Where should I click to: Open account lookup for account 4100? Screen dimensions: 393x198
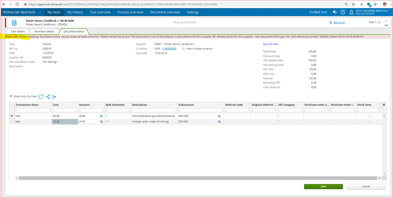click(101, 122)
